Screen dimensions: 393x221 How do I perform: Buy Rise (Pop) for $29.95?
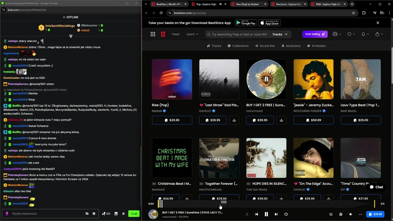[x=172, y=120]
